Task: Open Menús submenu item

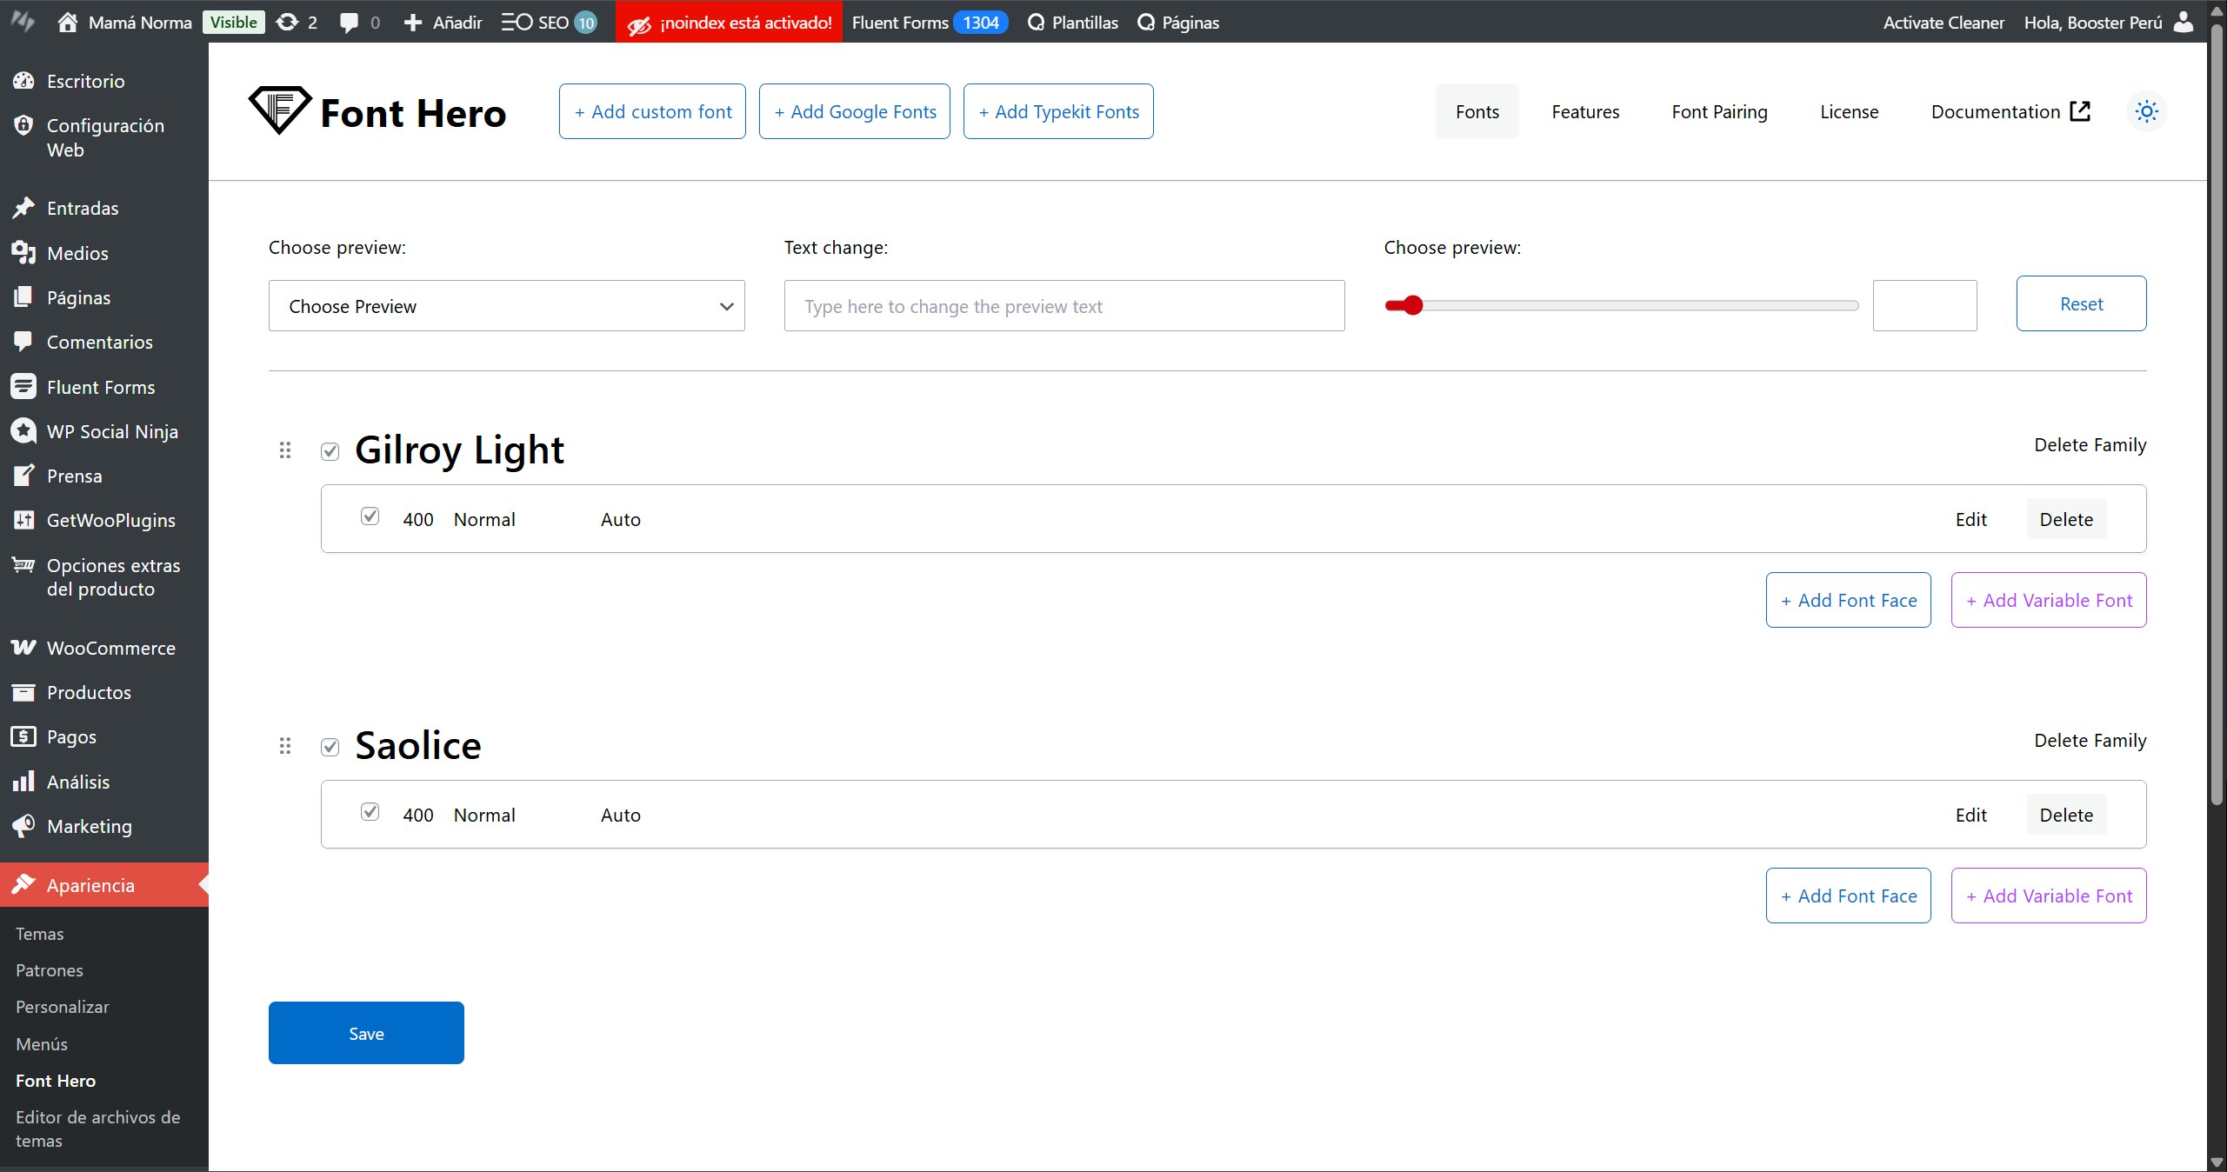Action: (x=42, y=1044)
